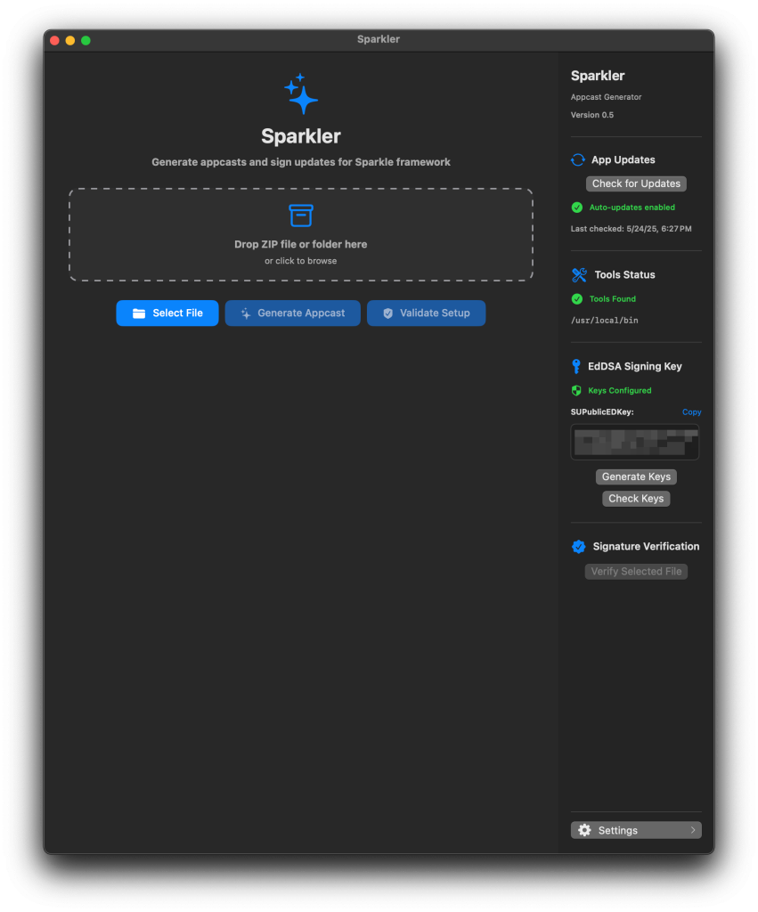Click the Check Keys button

637,499
